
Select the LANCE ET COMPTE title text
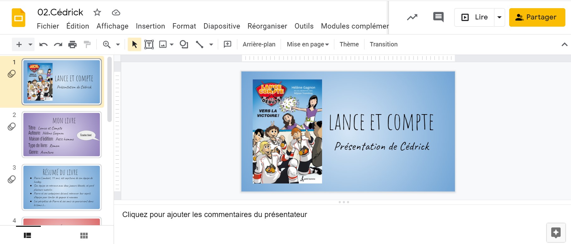[x=381, y=122]
